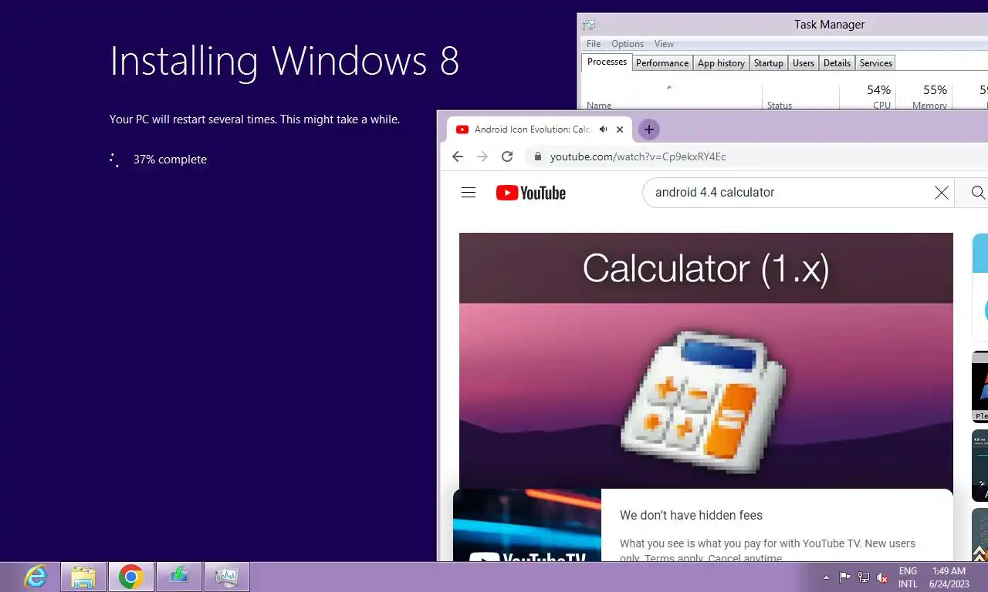The image size is (988, 592).
Task: Click the network icon in system tray
Action: click(x=864, y=577)
